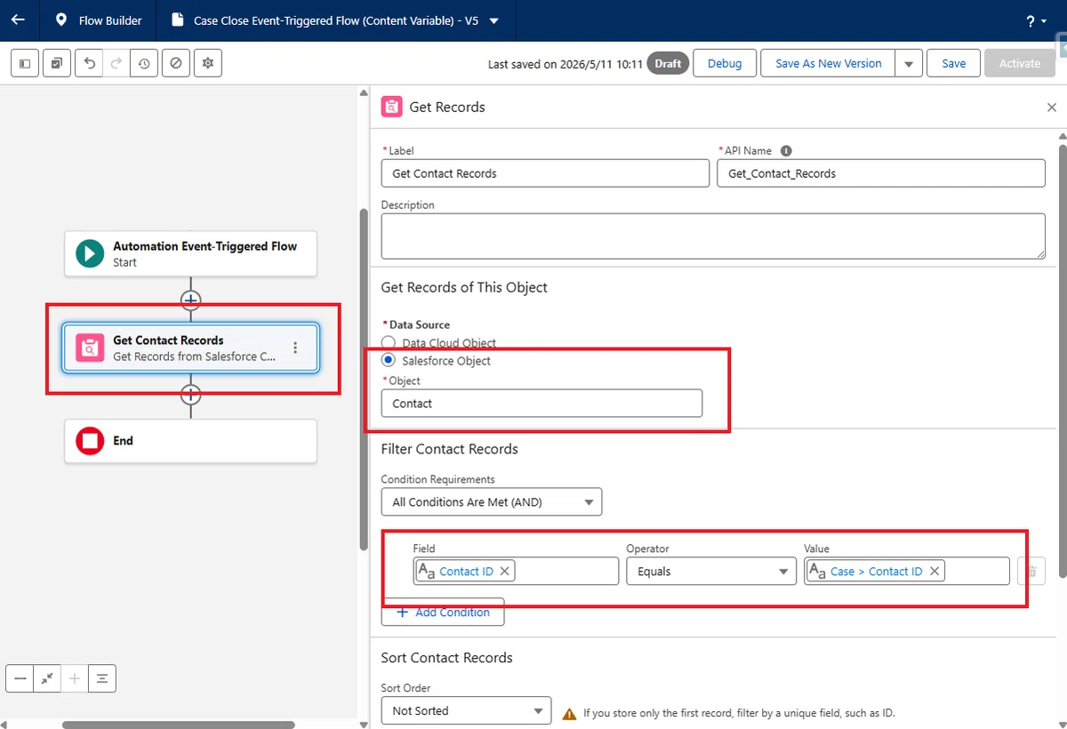1067x729 pixels.
Task: Click into the Description text area
Action: click(713, 236)
